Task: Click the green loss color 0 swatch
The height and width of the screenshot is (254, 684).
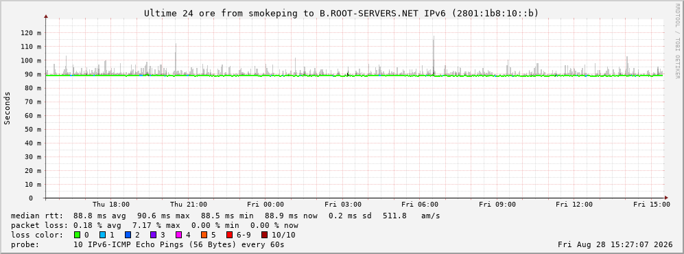Action: click(78, 235)
